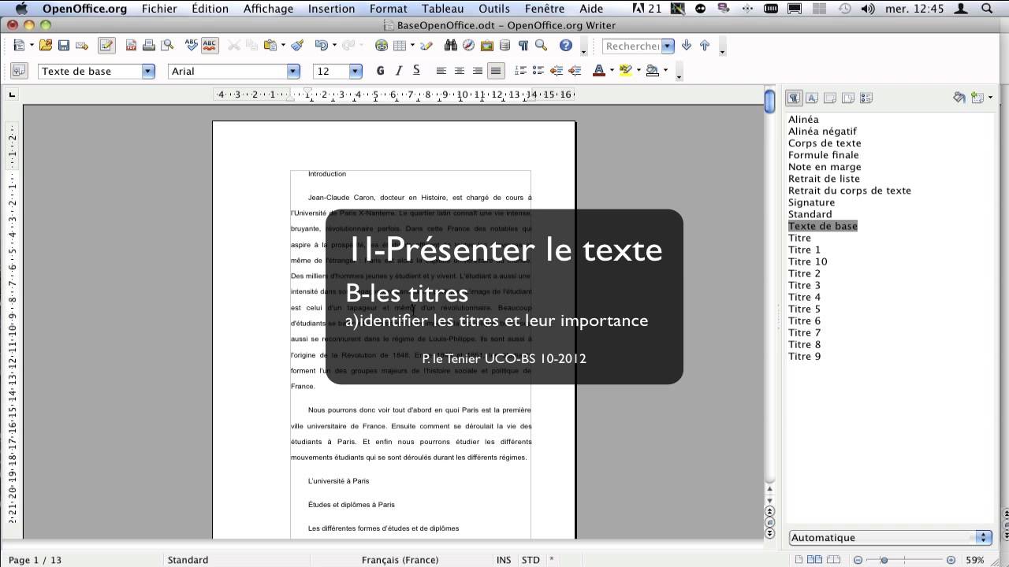This screenshot has height=567, width=1009.
Task: Open the Navigator compass icon
Action: click(x=469, y=46)
